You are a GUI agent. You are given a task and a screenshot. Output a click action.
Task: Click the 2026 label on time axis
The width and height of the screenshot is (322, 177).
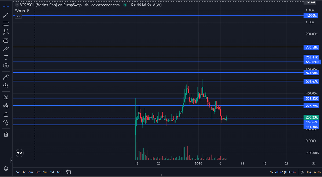[198, 163]
